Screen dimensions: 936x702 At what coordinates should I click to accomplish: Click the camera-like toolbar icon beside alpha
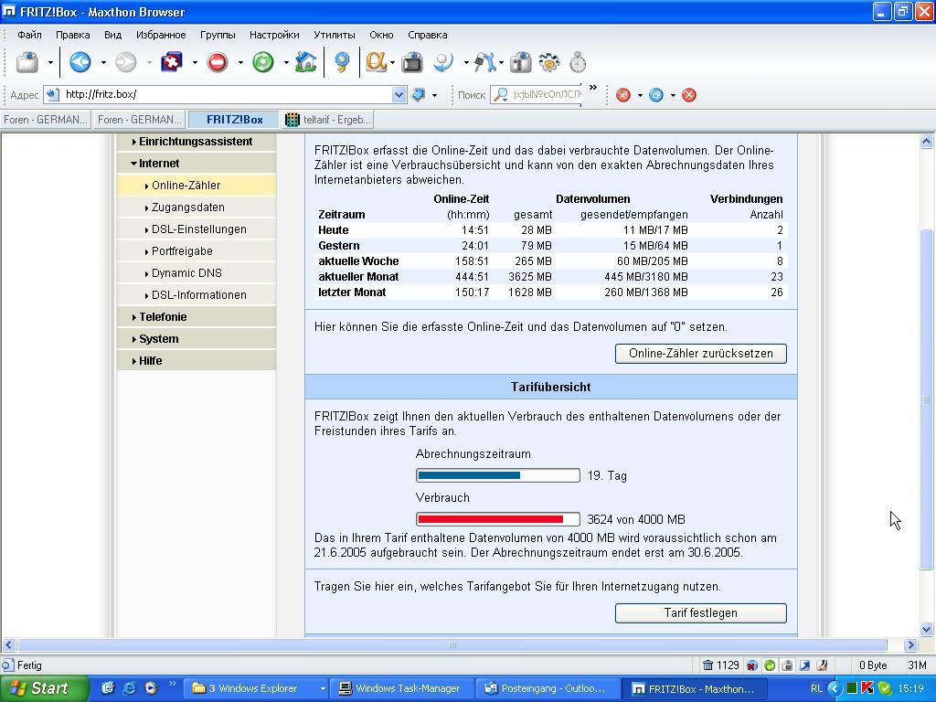412,62
